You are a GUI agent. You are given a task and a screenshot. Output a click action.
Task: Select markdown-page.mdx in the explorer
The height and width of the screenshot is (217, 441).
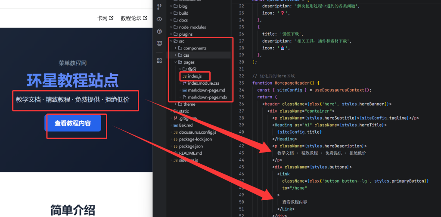tap(206, 97)
